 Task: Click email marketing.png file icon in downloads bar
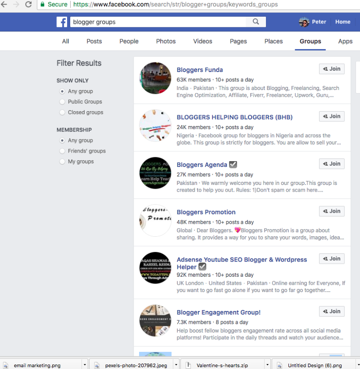pos(5,365)
